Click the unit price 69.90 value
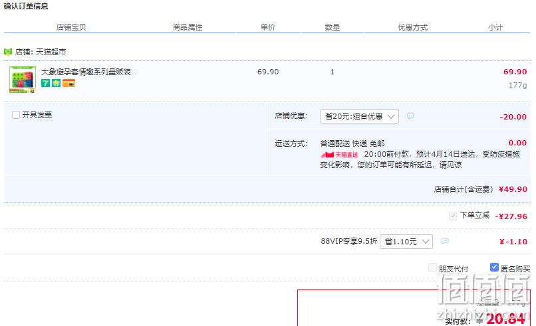This screenshot has height=326, width=536. pos(268,72)
